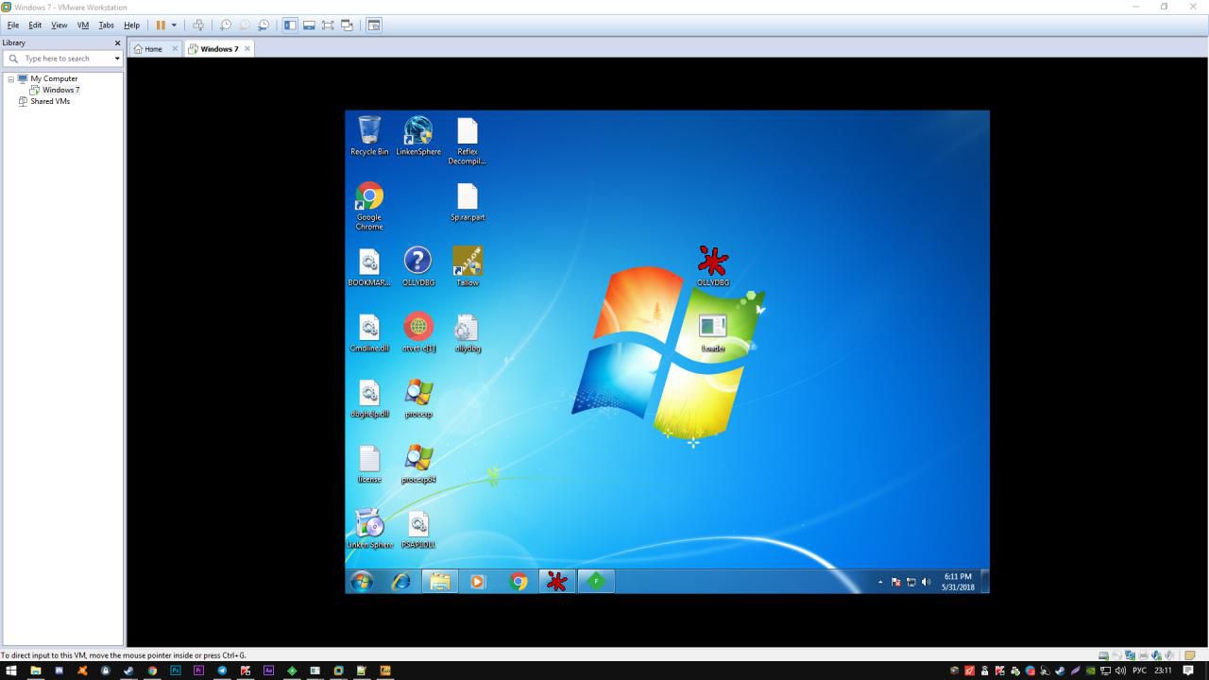This screenshot has width=1209, height=680.
Task: Close the Windows 7 tab
Action: click(247, 49)
